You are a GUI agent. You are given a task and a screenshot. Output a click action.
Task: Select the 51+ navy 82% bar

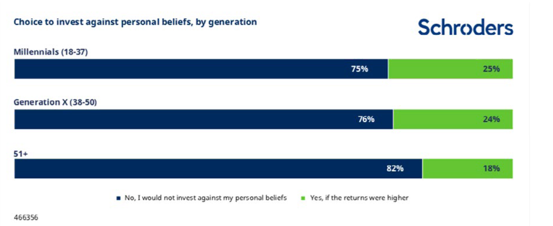coord(218,168)
